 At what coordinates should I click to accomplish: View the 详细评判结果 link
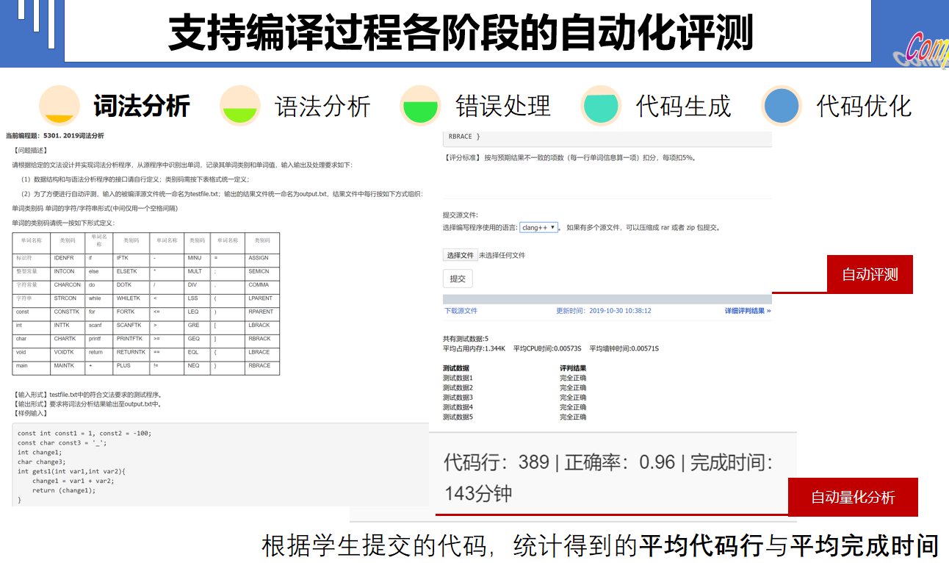(748, 311)
